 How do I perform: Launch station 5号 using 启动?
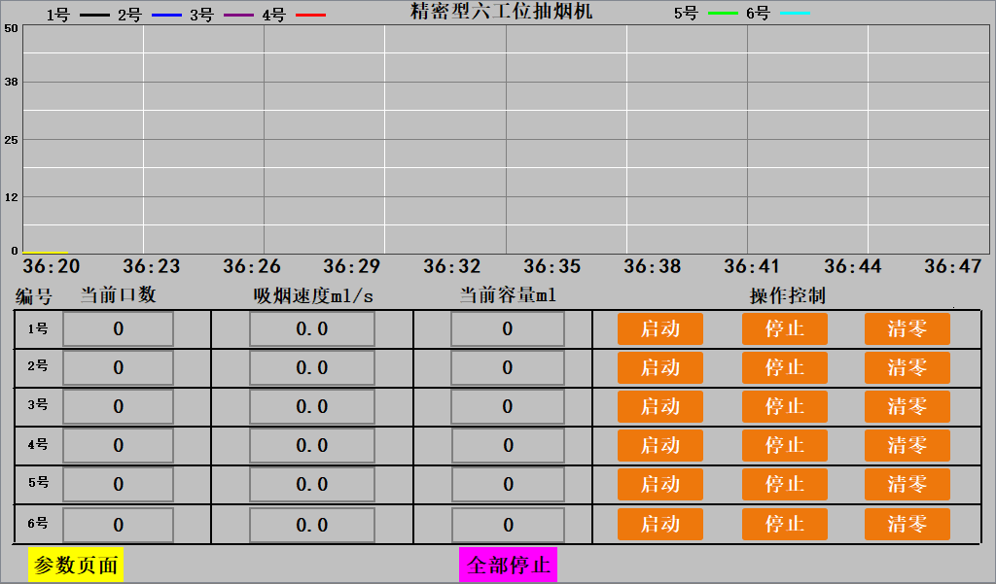click(660, 484)
